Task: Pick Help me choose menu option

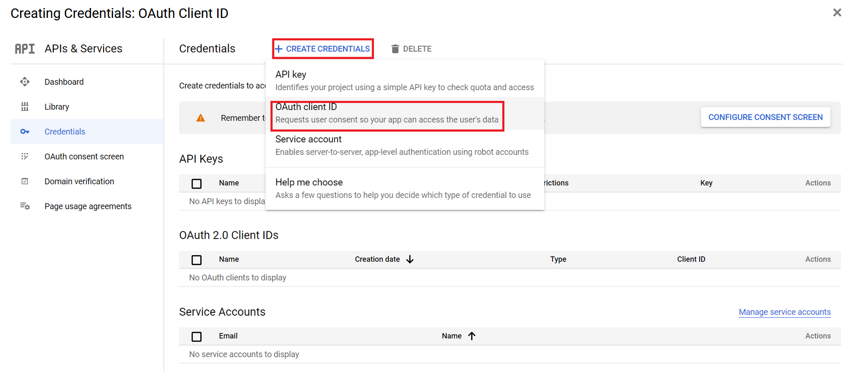Action: [x=405, y=189]
